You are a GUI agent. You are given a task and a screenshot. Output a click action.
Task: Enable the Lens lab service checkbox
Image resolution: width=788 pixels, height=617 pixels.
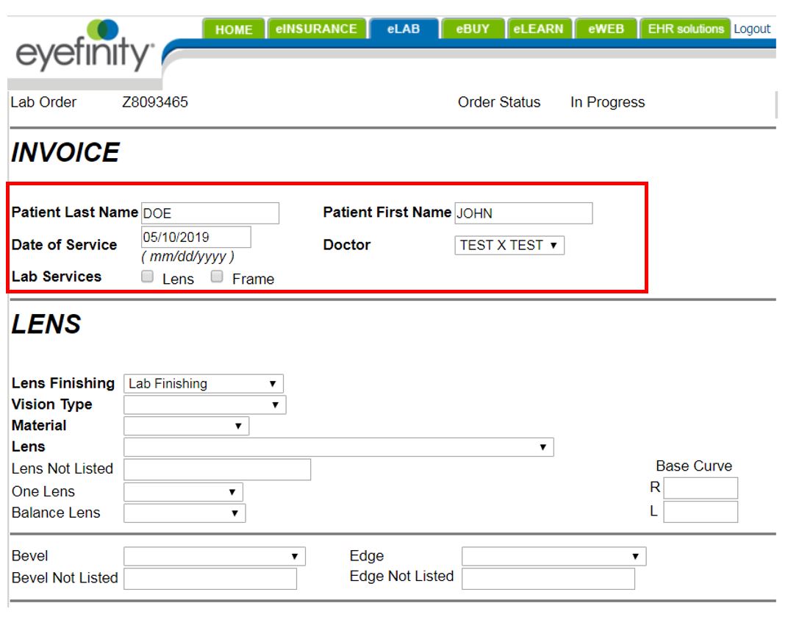click(148, 277)
